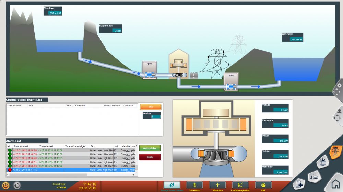
Task: Open the Loadmanagement chart screen
Action: click(x=240, y=185)
